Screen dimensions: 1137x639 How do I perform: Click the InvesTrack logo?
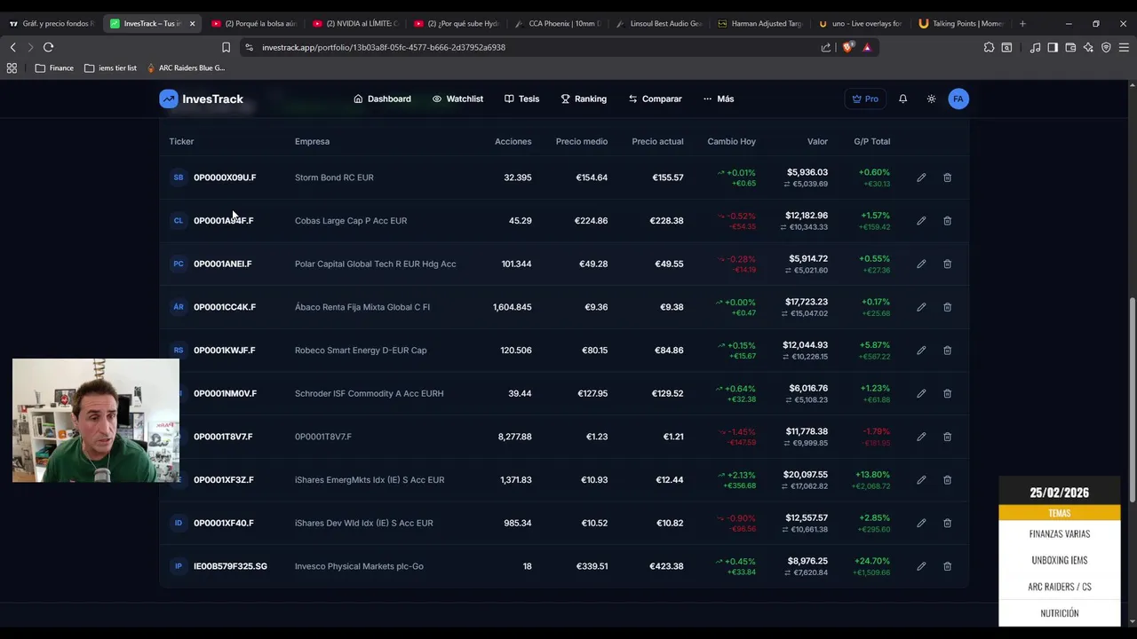click(202, 99)
